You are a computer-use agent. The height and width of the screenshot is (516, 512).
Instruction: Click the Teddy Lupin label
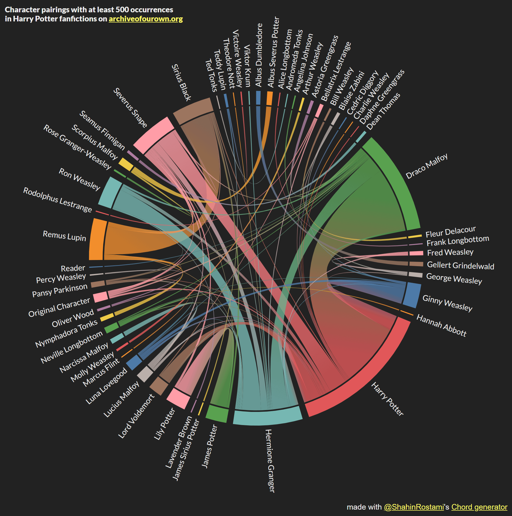[x=220, y=70]
